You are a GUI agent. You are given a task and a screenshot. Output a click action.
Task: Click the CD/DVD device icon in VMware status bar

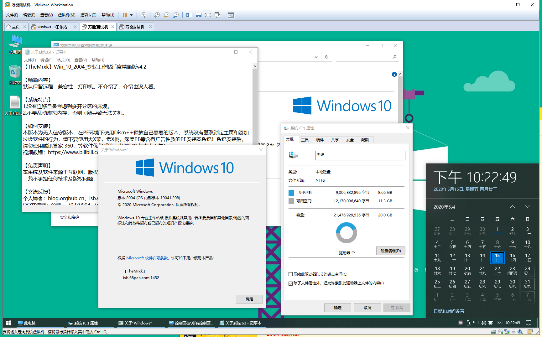click(x=500, y=332)
